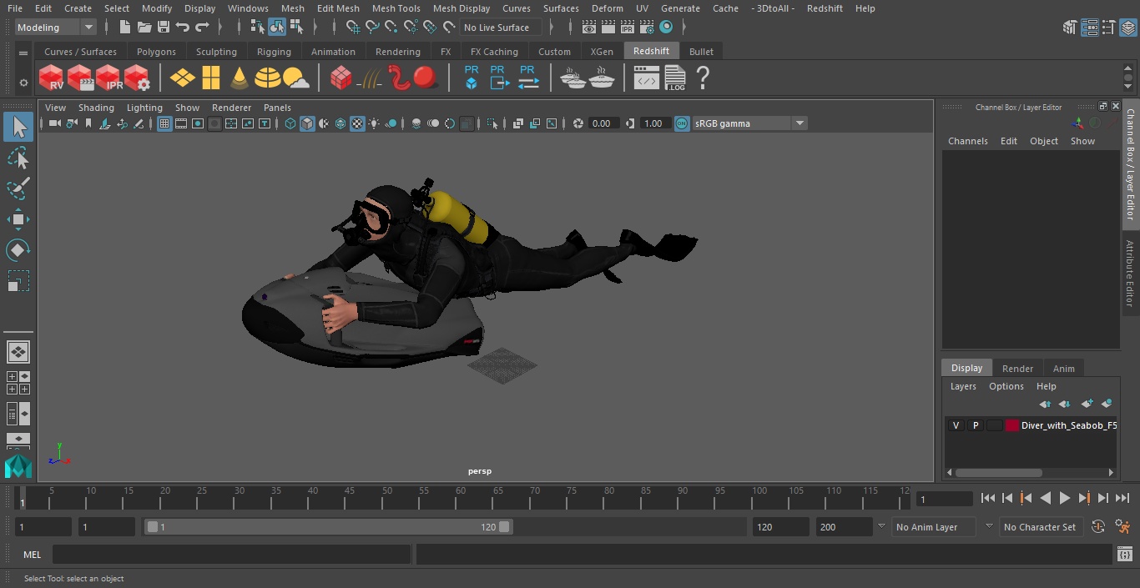The height and width of the screenshot is (588, 1140).
Task: Toggle textured display checker icon
Action: click(357, 123)
